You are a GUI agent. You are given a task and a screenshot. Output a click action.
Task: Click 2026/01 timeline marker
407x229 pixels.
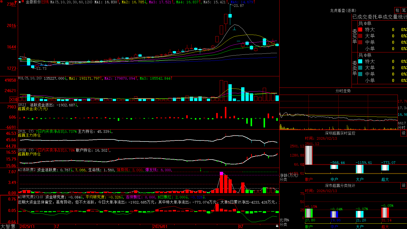point(160,226)
